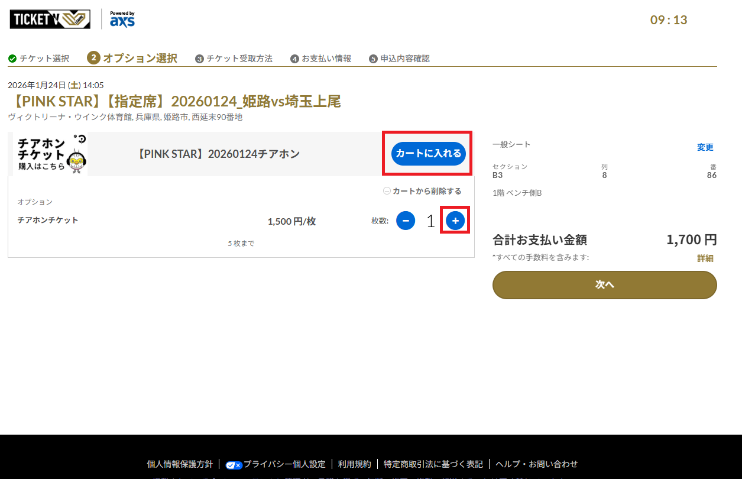Click the チアホンチケット thumbnail image
This screenshot has height=479, width=742.
(x=50, y=154)
